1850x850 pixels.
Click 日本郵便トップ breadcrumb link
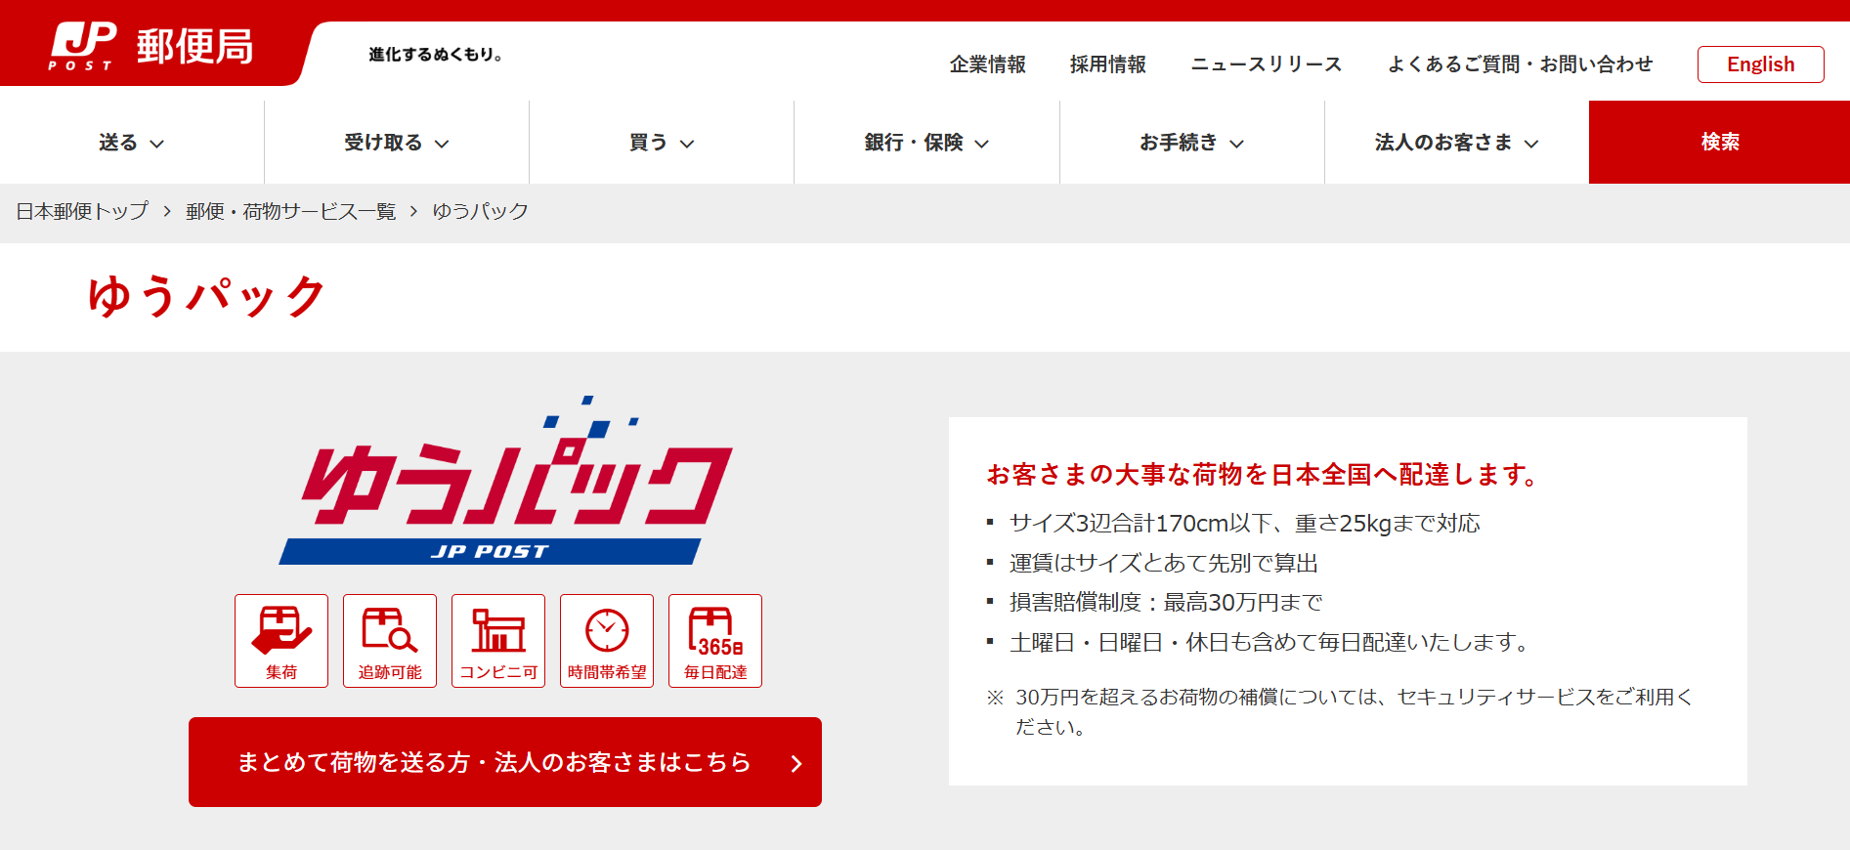[82, 212]
